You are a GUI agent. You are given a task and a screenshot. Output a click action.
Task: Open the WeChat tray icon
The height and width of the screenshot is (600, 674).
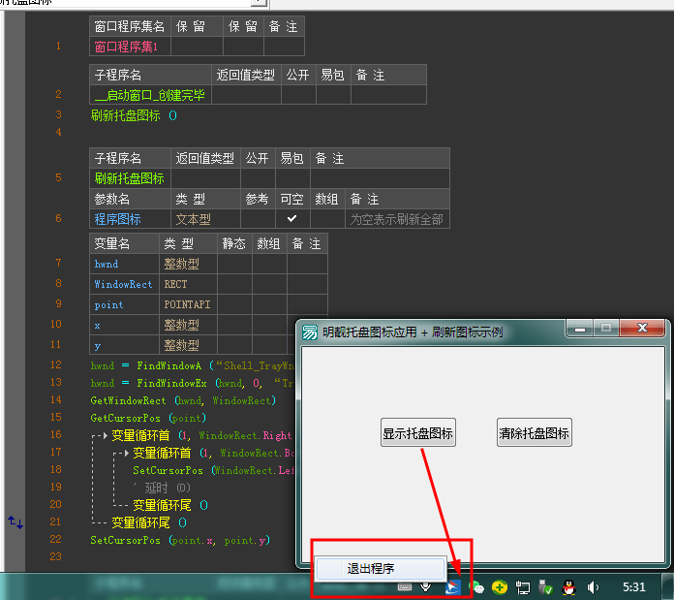pos(476,586)
